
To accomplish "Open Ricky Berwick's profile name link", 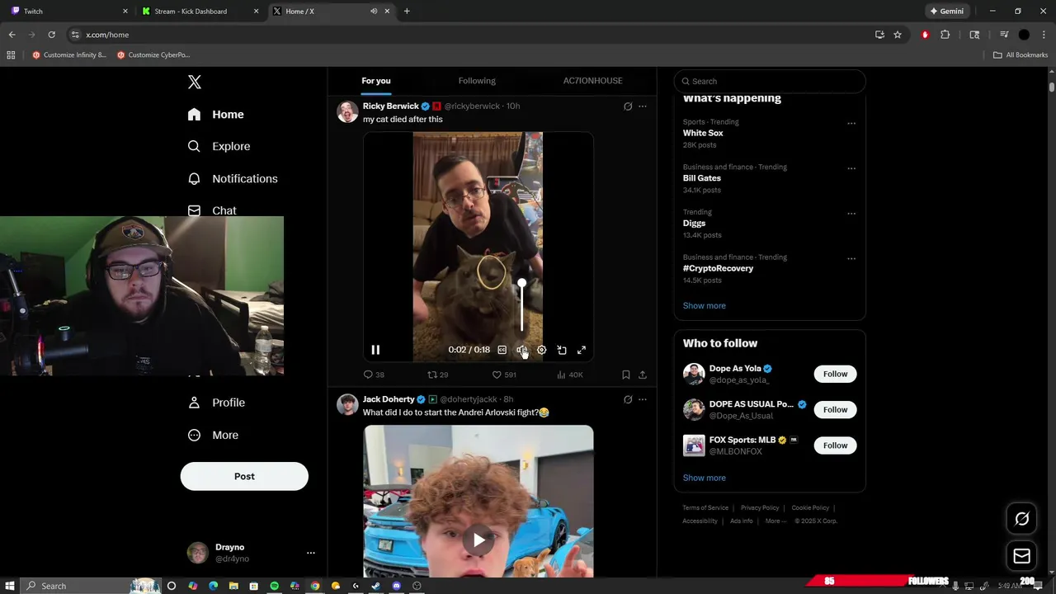I will point(391,106).
